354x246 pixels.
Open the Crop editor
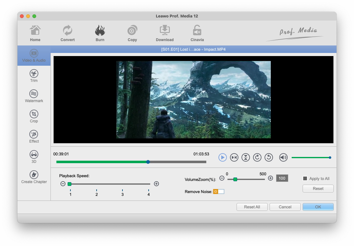click(34, 116)
